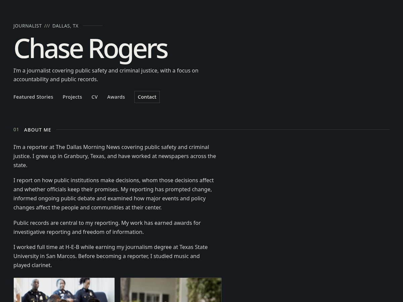The width and height of the screenshot is (403, 302).
Task: Click the ABOUT ME section heading
Action: 38,130
